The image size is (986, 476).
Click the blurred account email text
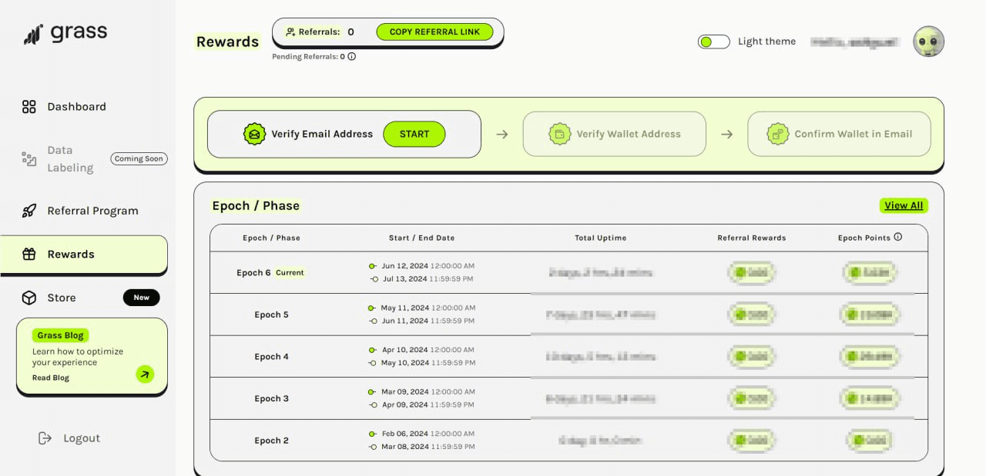point(854,42)
